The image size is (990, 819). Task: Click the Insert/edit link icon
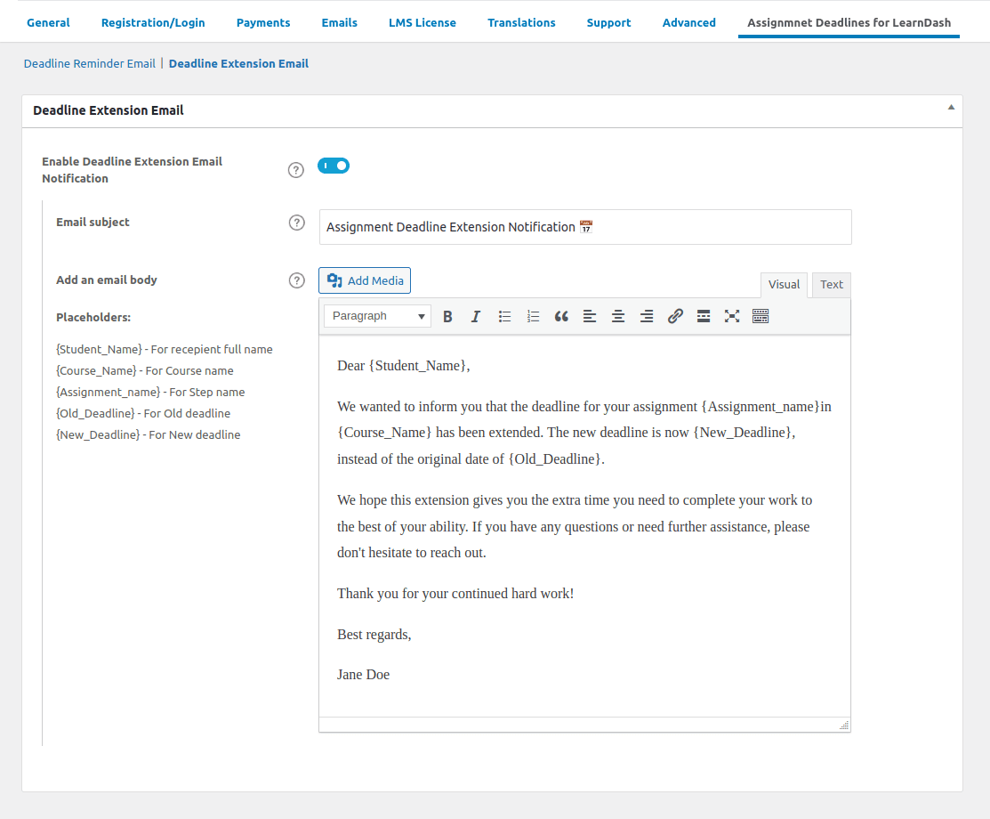pyautogui.click(x=675, y=316)
